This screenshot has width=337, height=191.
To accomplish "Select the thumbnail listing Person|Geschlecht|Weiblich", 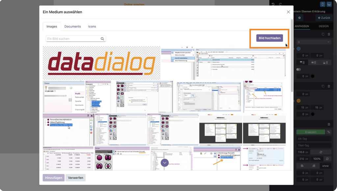I will point(68,130).
